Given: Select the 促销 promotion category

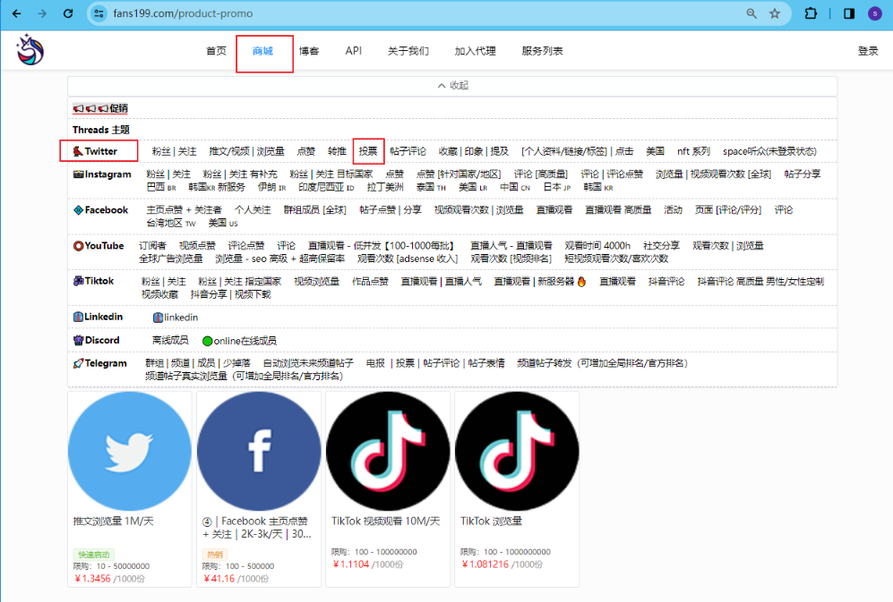Looking at the screenshot, I should [x=100, y=108].
